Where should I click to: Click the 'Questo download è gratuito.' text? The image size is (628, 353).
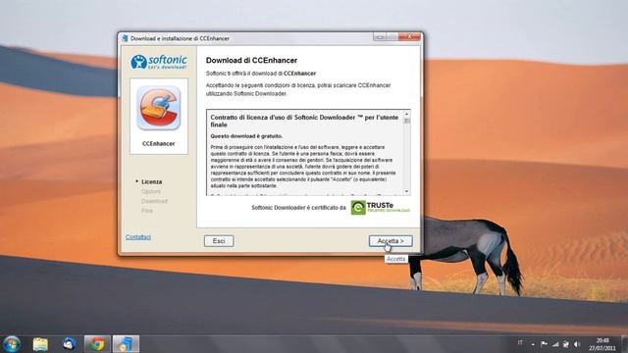coord(246,136)
